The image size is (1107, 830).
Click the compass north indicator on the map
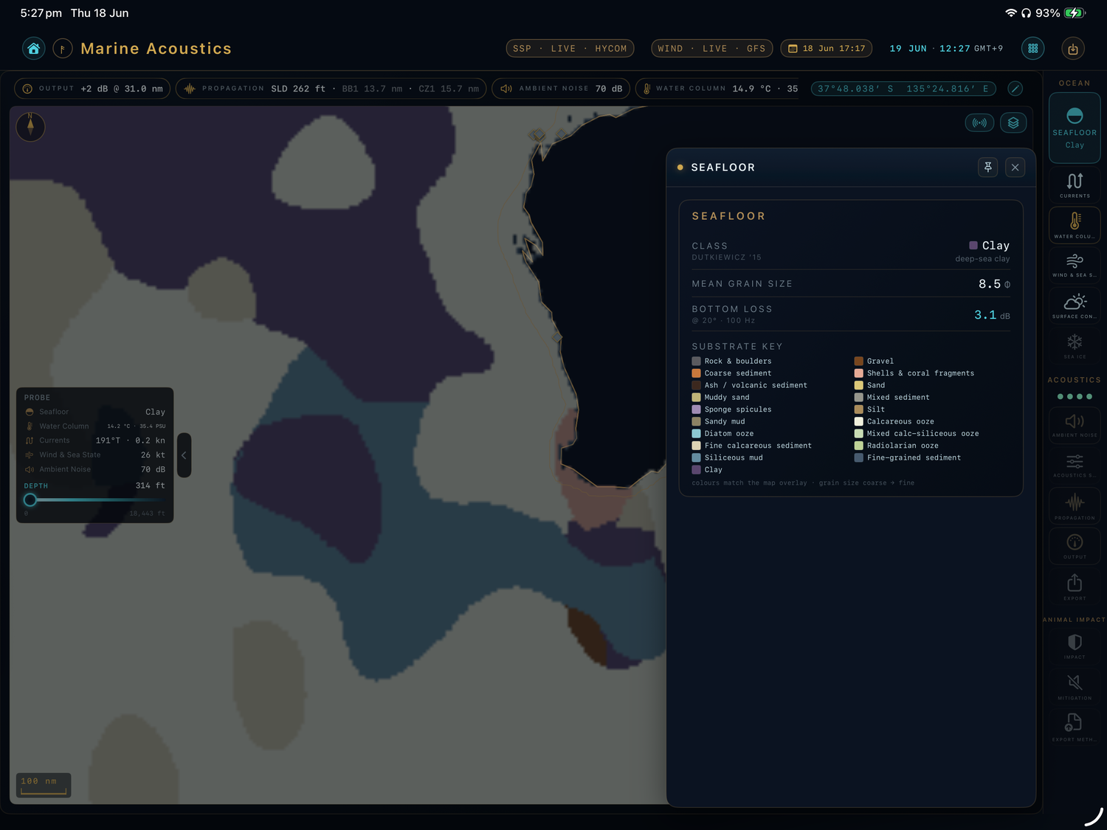coord(30,126)
